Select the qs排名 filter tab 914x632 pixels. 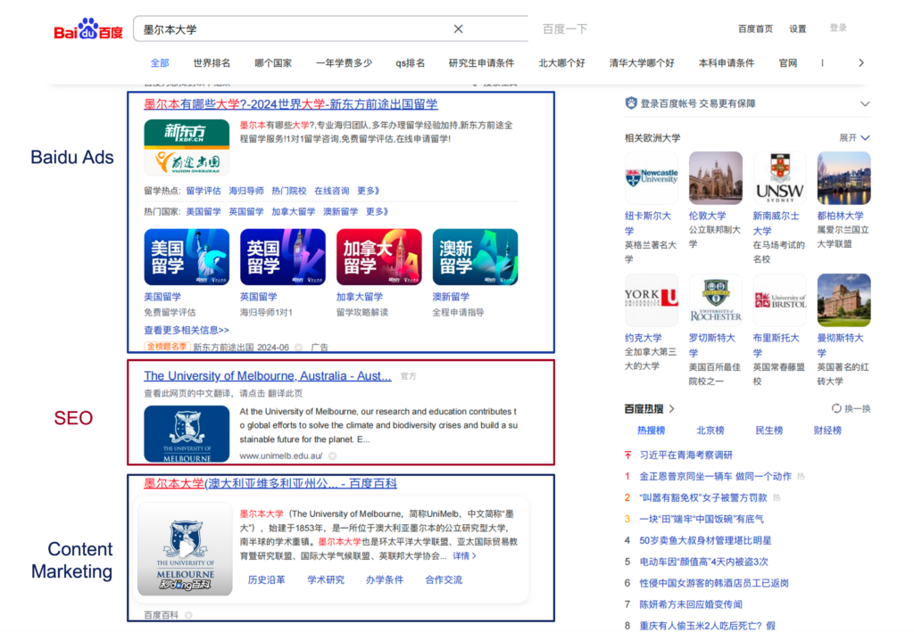pos(411,63)
